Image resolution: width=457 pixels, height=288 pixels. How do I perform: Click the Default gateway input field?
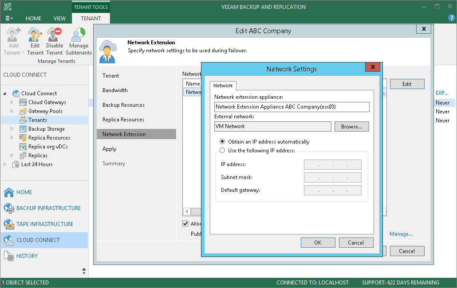333,190
